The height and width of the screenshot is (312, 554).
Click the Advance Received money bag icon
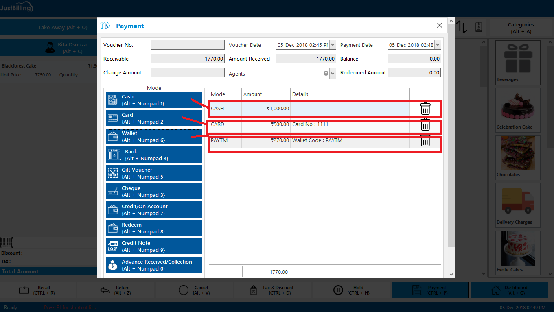[113, 265]
